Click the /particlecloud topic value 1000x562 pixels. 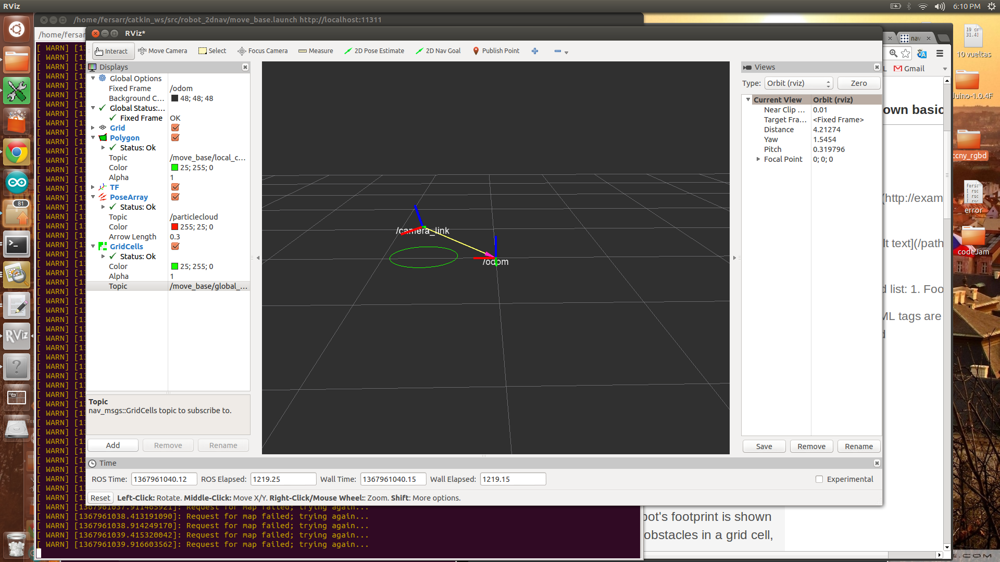[194, 217]
